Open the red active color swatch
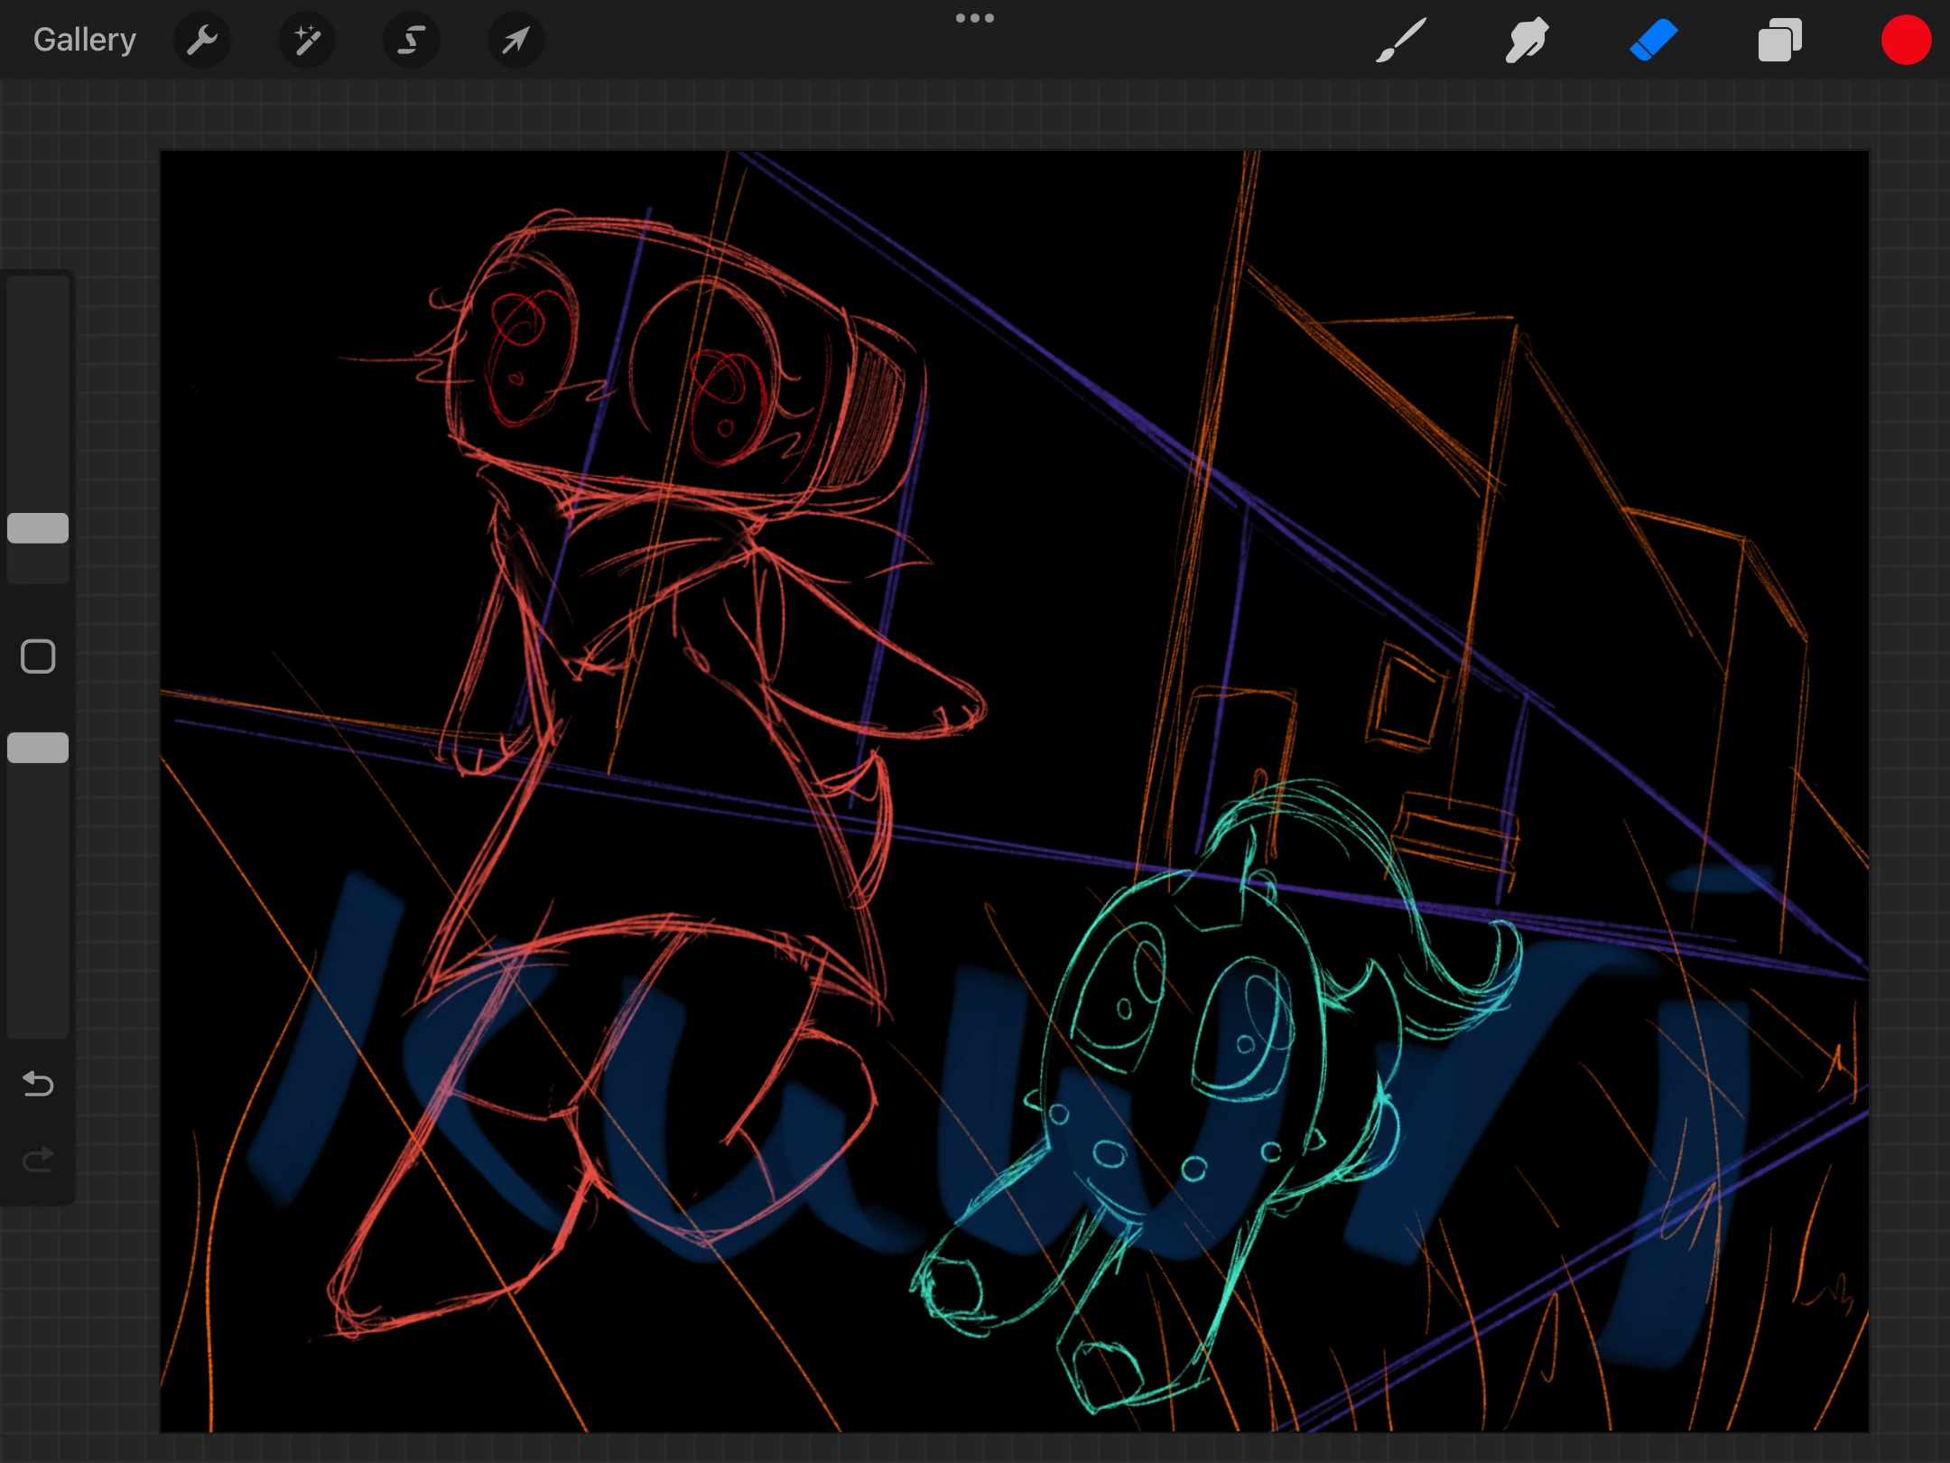Screen dimensions: 1950x1463 pos(1906,40)
